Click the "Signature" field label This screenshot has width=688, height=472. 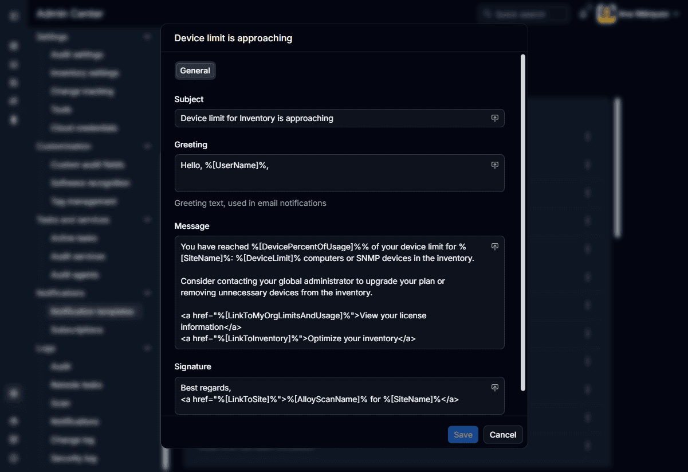pyautogui.click(x=192, y=366)
